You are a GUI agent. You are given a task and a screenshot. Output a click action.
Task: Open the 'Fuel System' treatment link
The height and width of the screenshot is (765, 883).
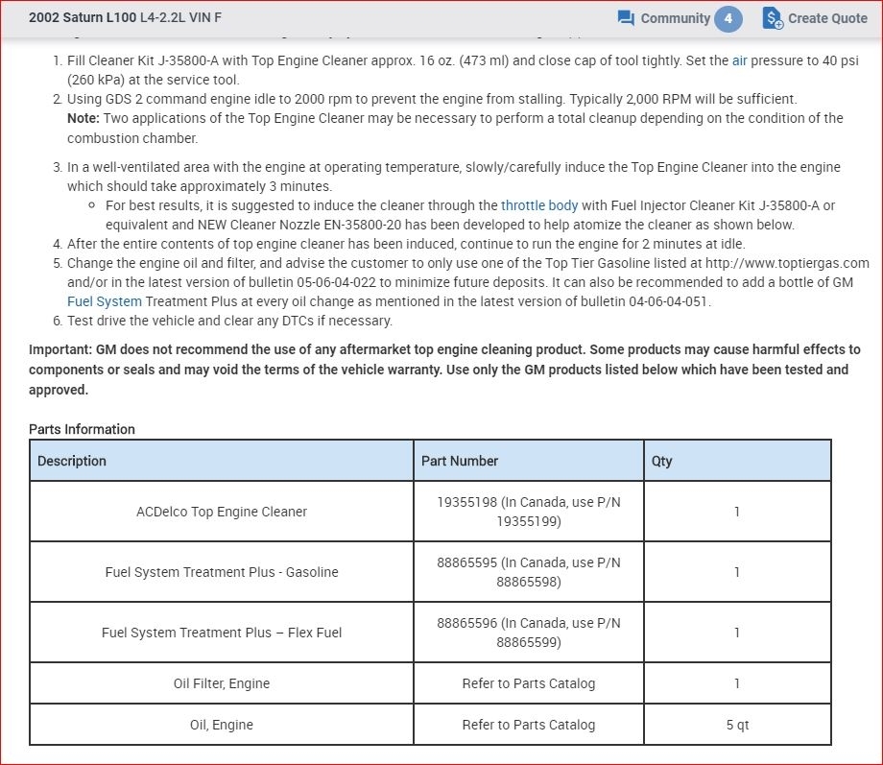105,301
